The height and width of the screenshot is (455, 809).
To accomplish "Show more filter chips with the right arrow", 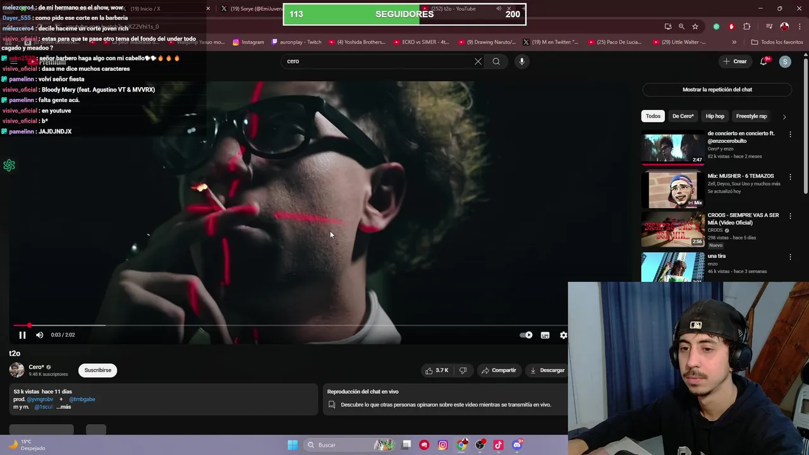I will 784,116.
